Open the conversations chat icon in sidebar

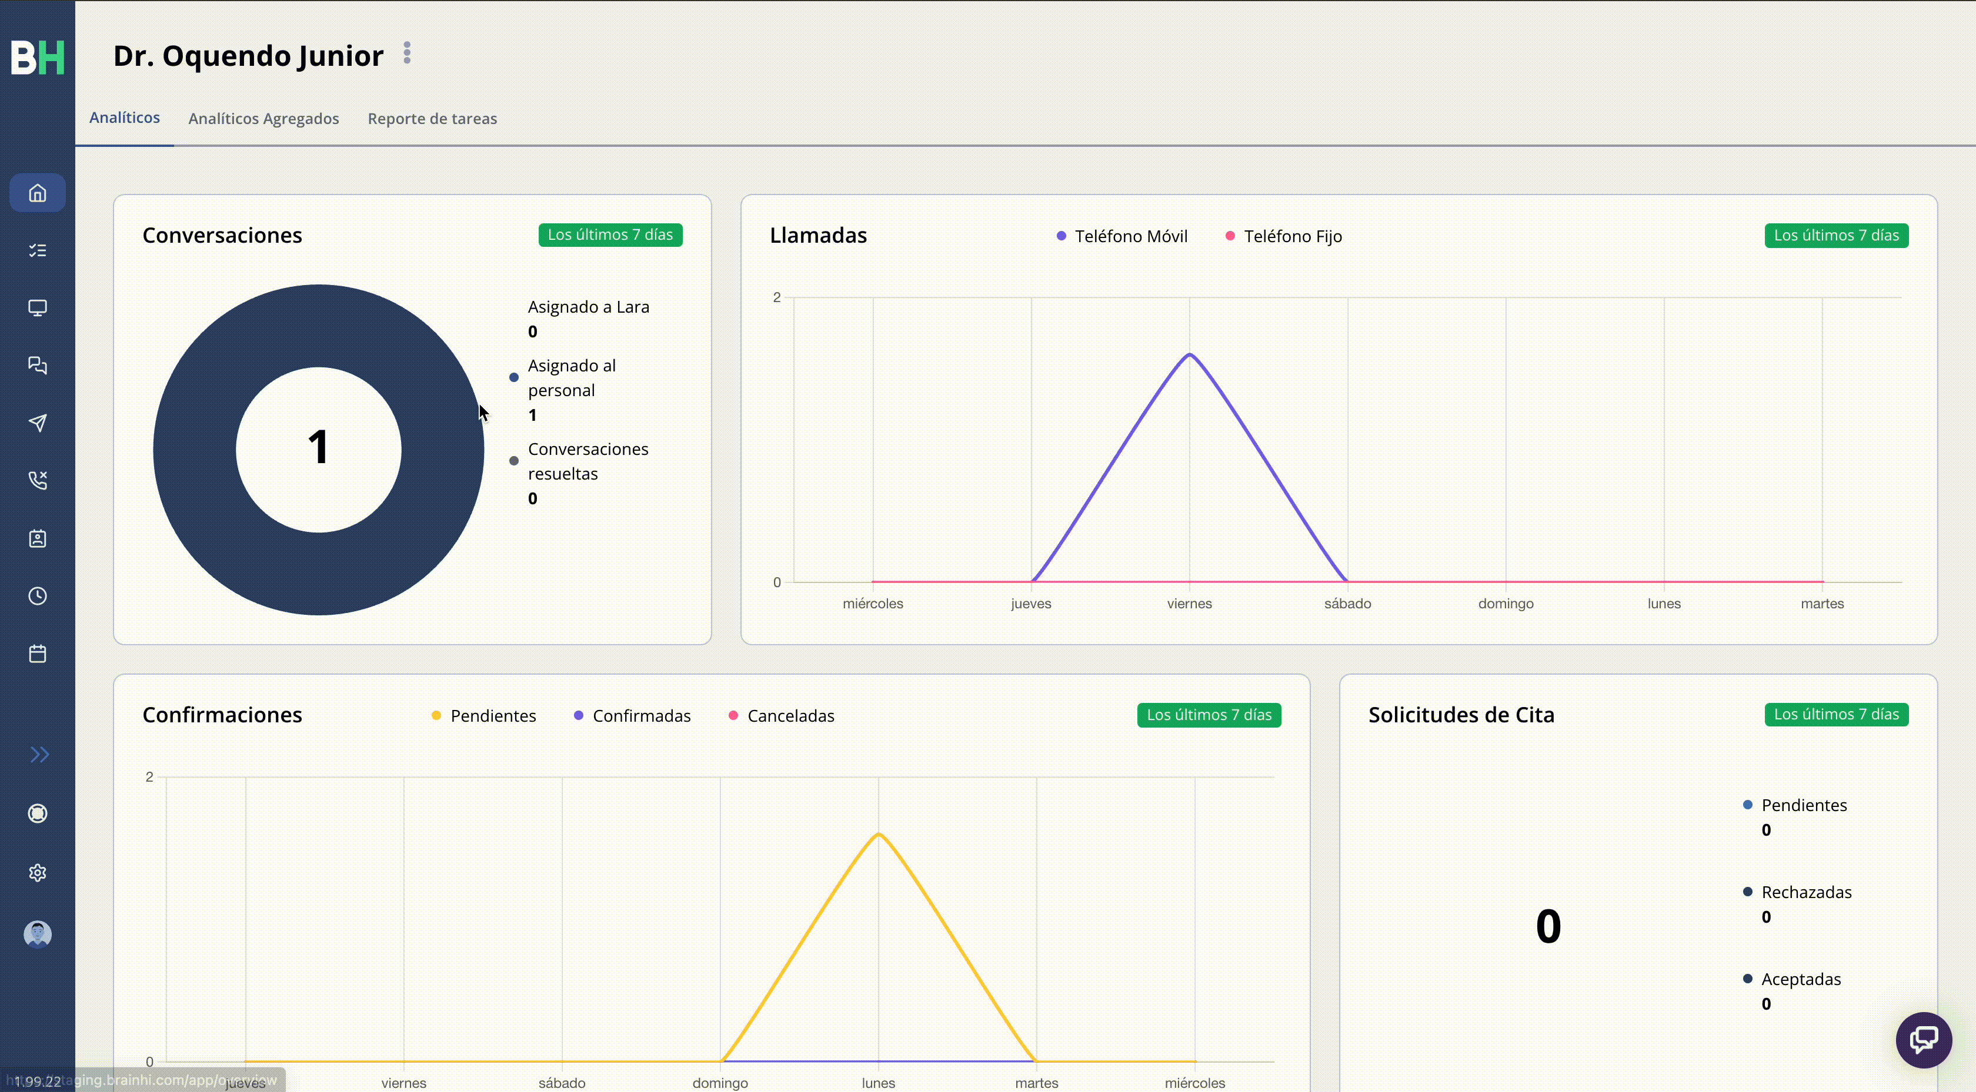click(37, 365)
